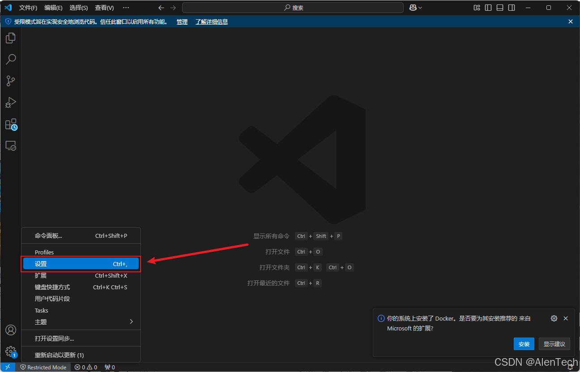Go forward using the right arrow
This screenshot has height=372, width=580.
coord(173,8)
